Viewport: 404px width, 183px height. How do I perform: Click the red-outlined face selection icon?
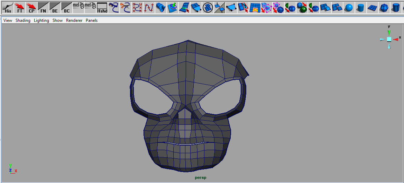click(x=243, y=8)
